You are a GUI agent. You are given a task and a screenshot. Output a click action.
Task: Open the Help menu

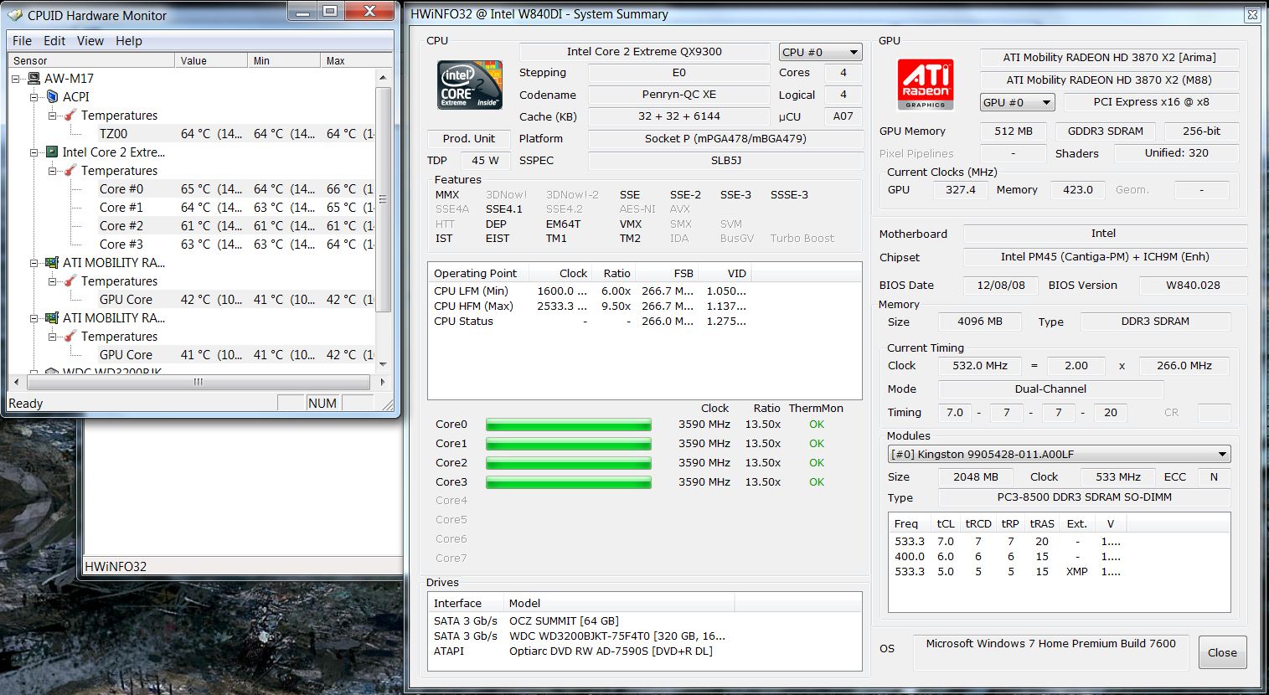129,41
